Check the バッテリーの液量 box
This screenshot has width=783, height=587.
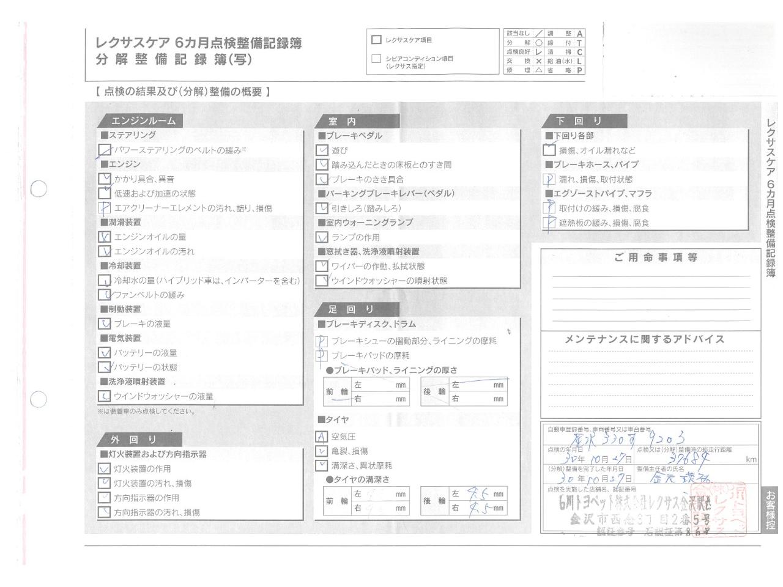105,353
